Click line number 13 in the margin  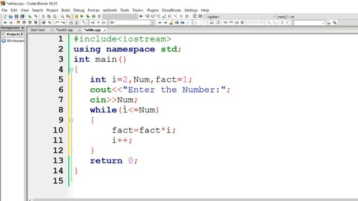(58, 161)
